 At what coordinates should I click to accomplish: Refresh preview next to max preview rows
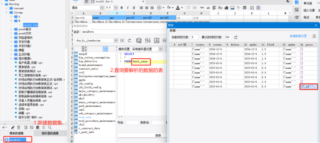tap(236, 37)
